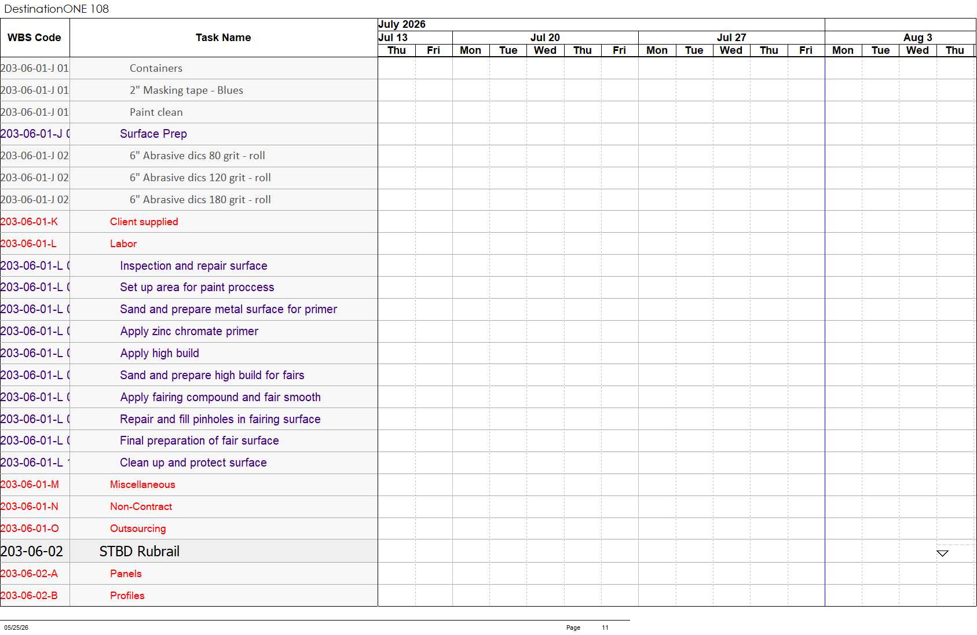Click WBS code 203-06-01-K
977x635 pixels.
click(30, 222)
